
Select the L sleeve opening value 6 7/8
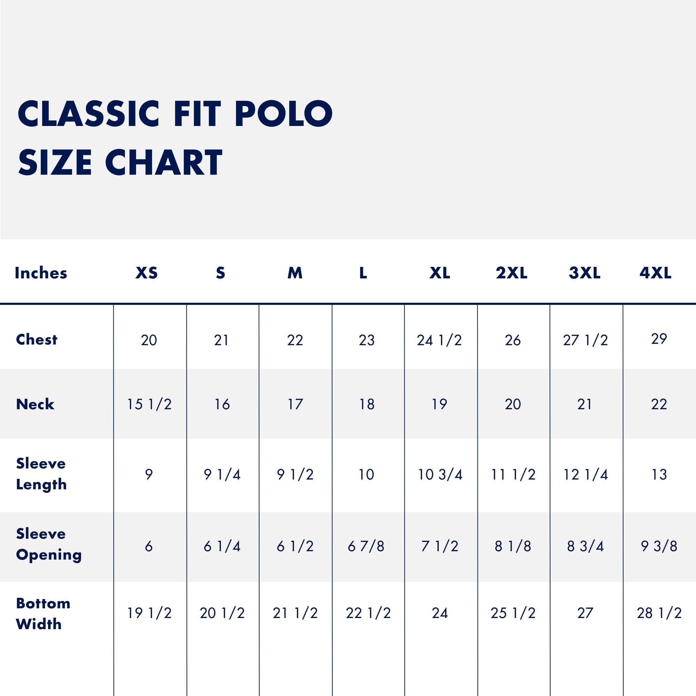pos(366,546)
